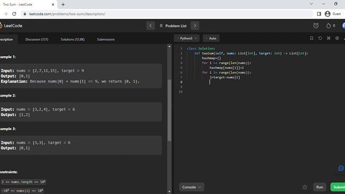Click the debugger bug icon
The image size is (345, 194).
[305, 187]
